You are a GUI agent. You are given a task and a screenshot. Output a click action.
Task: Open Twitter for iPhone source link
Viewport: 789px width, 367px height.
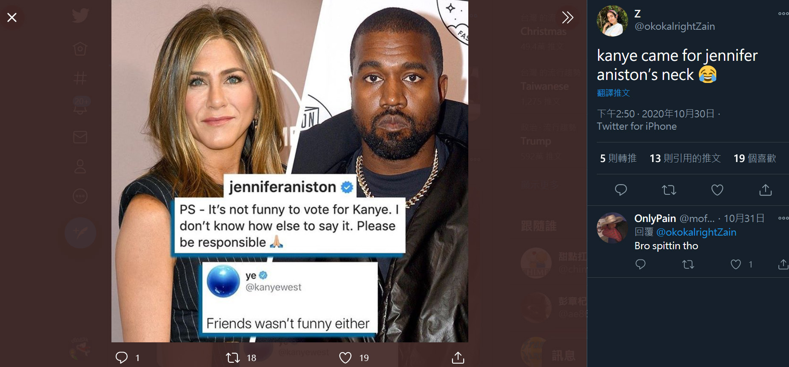pyautogui.click(x=636, y=126)
